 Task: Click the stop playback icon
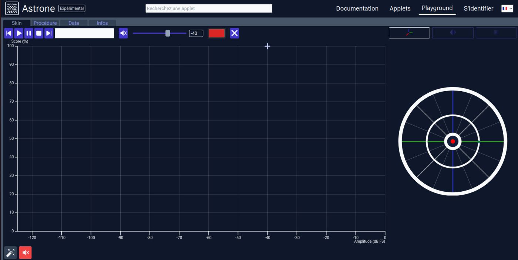click(39, 33)
